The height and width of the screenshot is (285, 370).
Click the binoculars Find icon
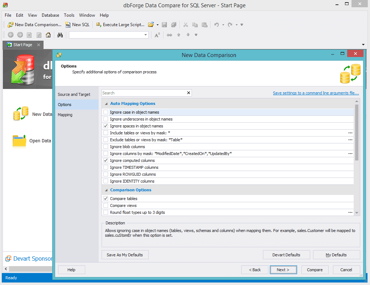tap(60, 35)
